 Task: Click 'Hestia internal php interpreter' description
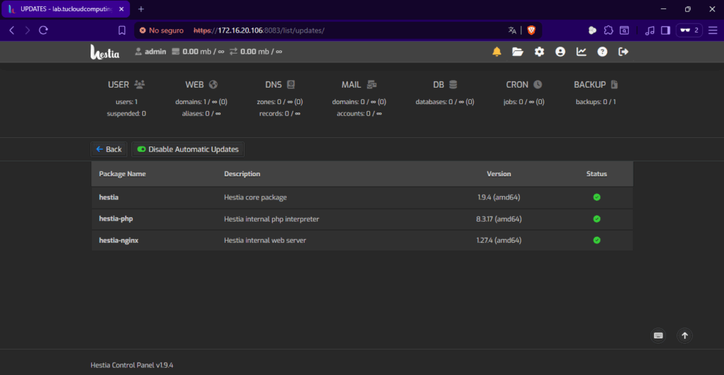coord(271,219)
